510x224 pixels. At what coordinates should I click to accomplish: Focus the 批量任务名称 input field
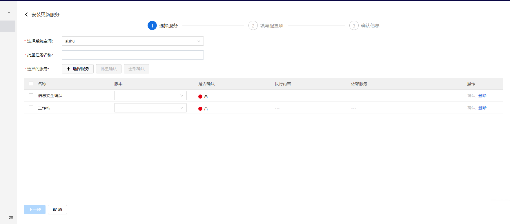click(133, 55)
